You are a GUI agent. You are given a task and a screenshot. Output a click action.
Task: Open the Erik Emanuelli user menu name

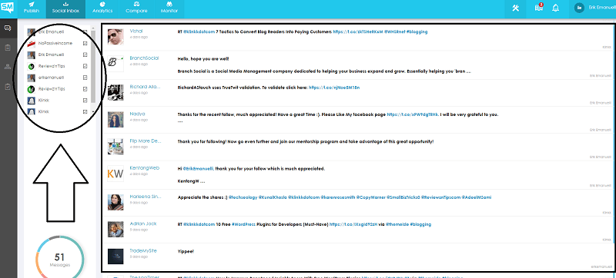pos(603,8)
